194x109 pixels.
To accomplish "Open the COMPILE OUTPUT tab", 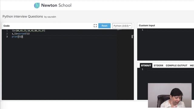I will (176, 65).
